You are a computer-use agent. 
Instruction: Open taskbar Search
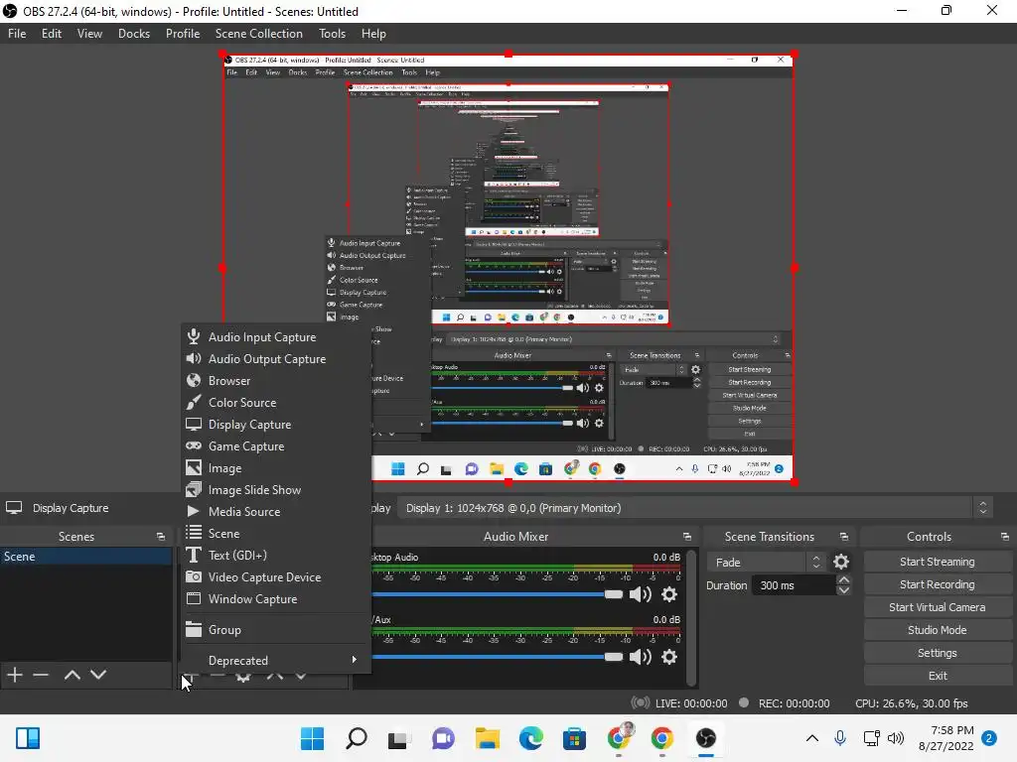[357, 738]
